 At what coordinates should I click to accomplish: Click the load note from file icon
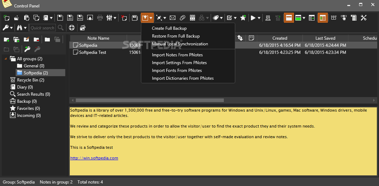[x=16, y=18]
